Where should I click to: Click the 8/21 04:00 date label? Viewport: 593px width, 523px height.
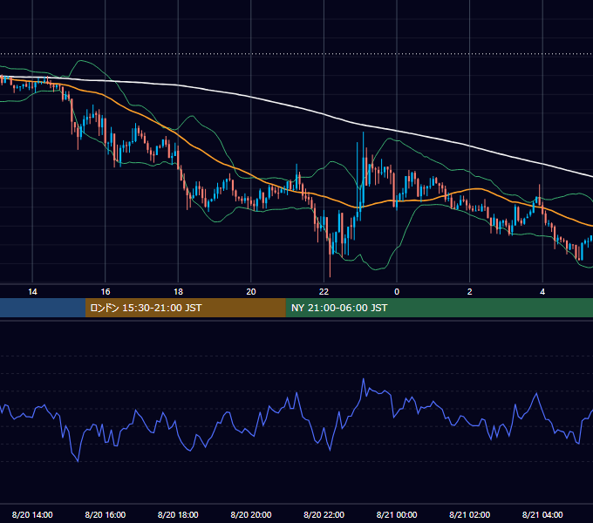[542, 514]
